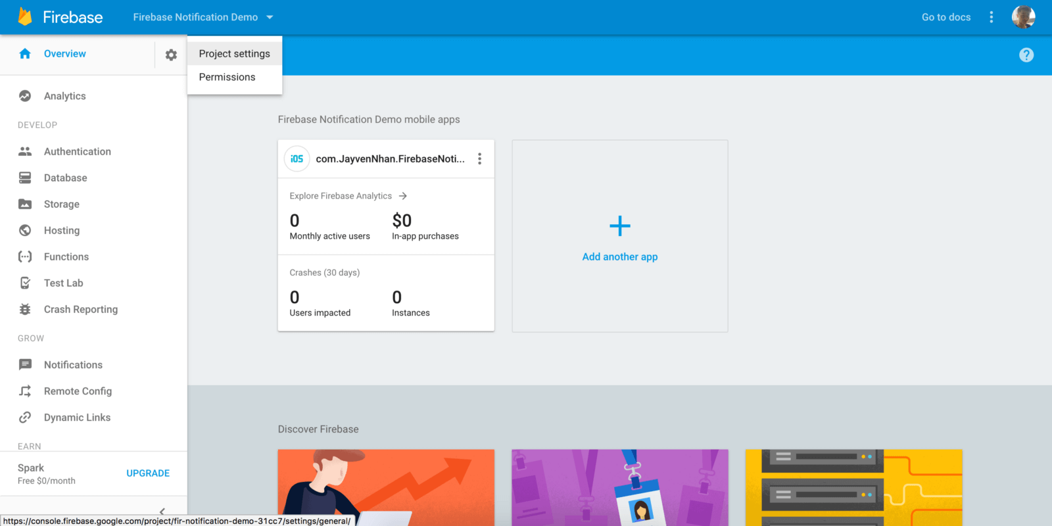Click the Remote Config icon
This screenshot has width=1052, height=526.
tap(25, 391)
